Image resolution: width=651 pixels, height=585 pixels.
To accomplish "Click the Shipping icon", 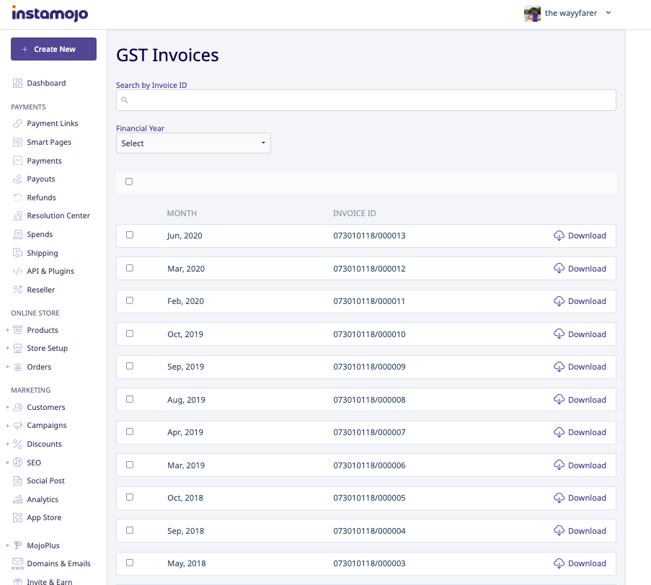I will (17, 253).
